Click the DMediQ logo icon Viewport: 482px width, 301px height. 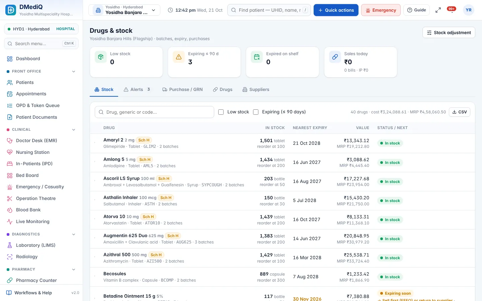(11, 10)
